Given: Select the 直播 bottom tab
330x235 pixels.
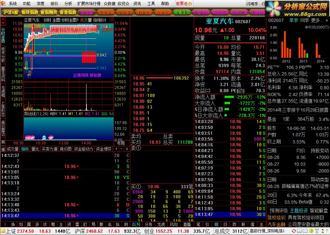Looking at the screenshot, I should (x=187, y=224).
